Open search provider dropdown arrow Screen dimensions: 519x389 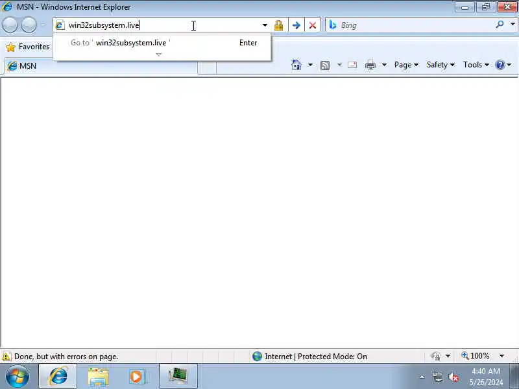[x=513, y=25]
